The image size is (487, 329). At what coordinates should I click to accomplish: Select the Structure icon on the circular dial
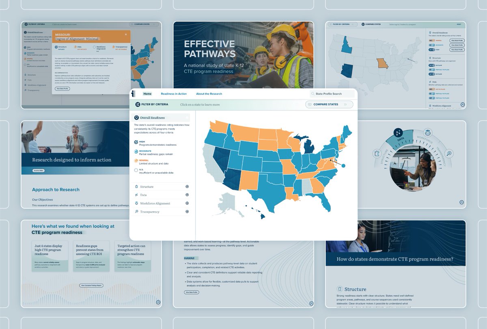tap(377, 153)
